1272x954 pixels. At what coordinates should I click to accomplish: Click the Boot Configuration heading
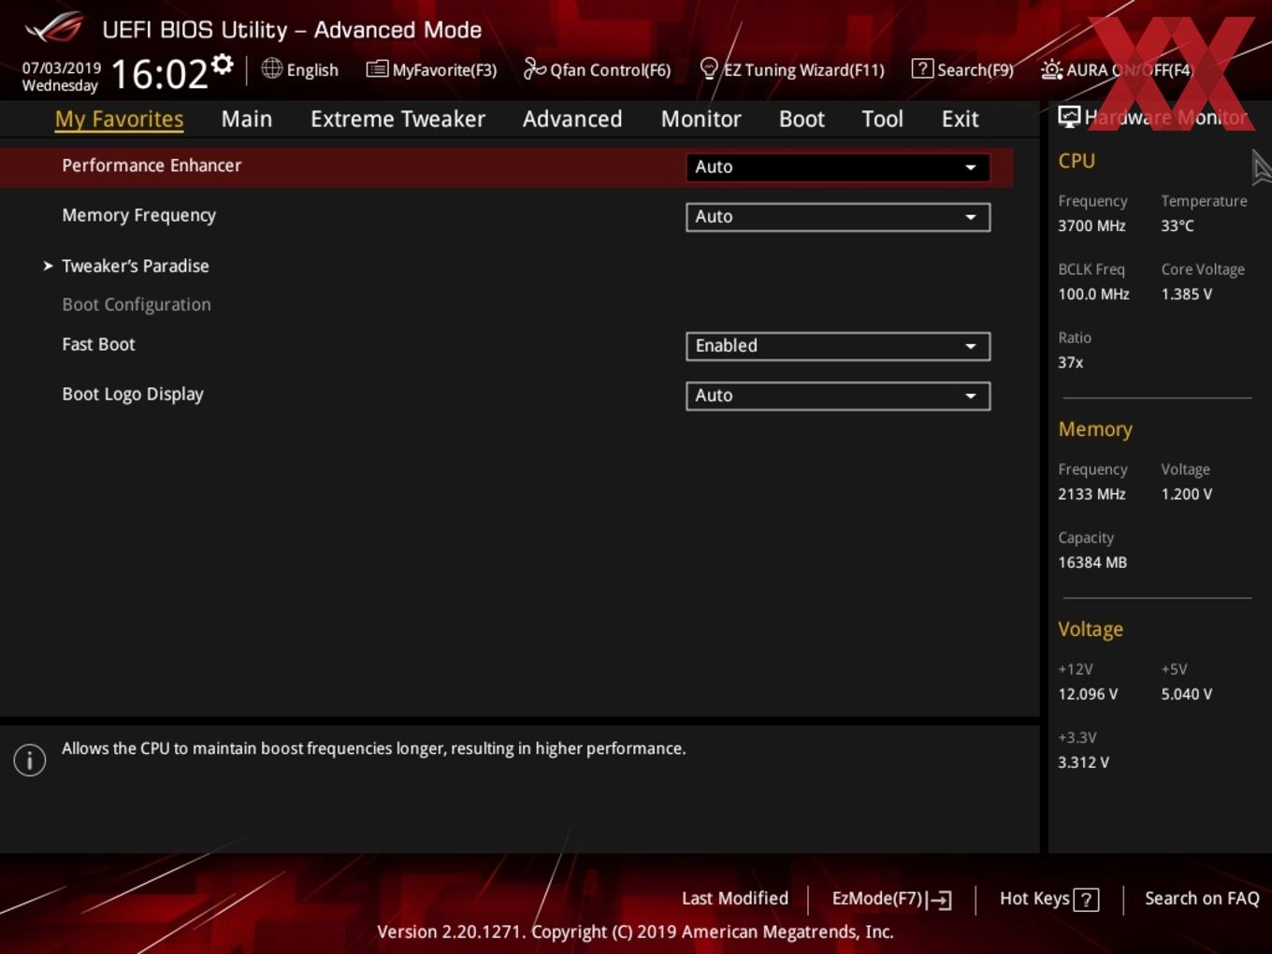pyautogui.click(x=137, y=304)
